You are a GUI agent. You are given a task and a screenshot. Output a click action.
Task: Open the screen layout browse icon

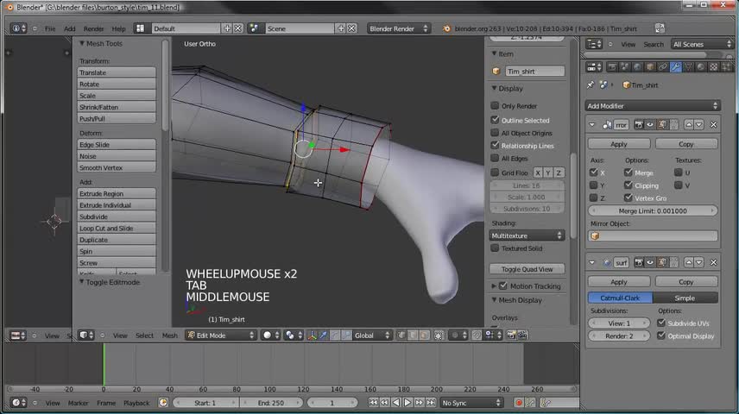pyautogui.click(x=140, y=28)
